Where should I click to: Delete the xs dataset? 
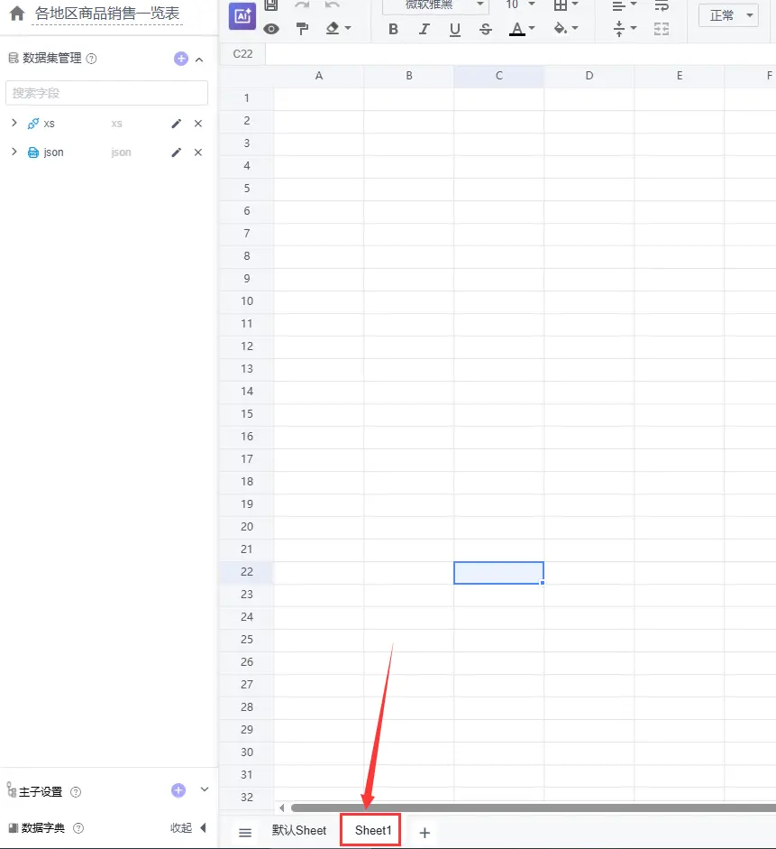[x=198, y=124]
